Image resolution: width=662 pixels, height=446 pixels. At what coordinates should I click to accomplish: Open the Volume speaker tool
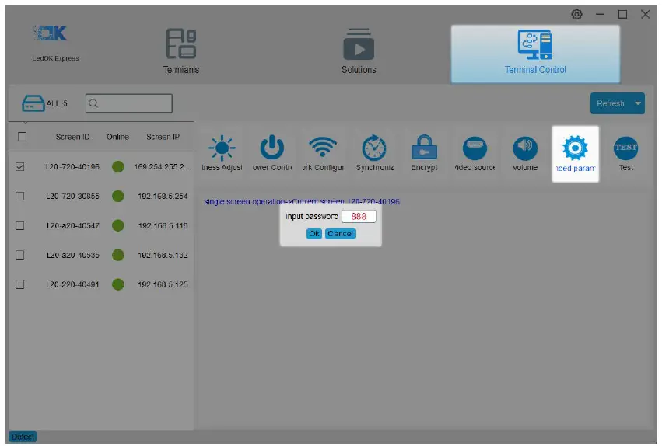pyautogui.click(x=525, y=153)
